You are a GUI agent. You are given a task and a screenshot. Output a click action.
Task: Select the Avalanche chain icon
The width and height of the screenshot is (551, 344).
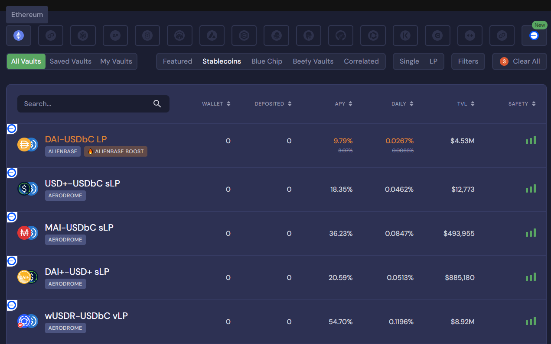click(212, 35)
